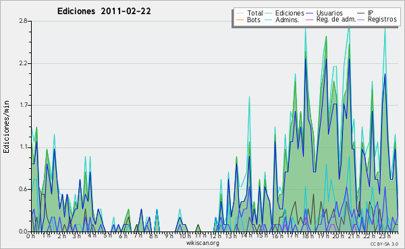Screen dimensions: 405x249
Task: Click the blue line swatch beside 'Usuarios'
Action: [309, 13]
